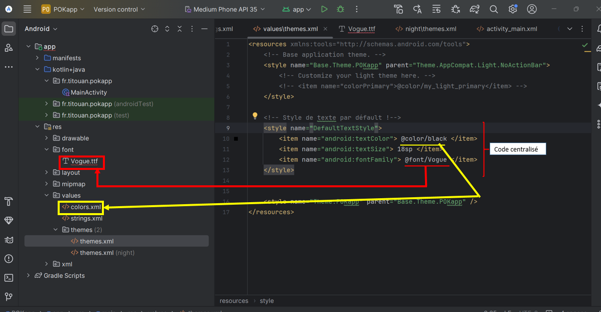Collapse the font folder
Image resolution: width=601 pixels, height=312 pixels.
(x=47, y=150)
